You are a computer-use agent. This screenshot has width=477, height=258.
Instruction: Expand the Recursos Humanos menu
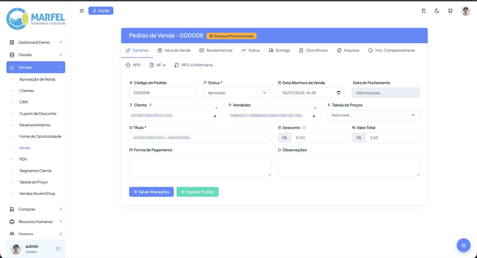[x=36, y=222]
